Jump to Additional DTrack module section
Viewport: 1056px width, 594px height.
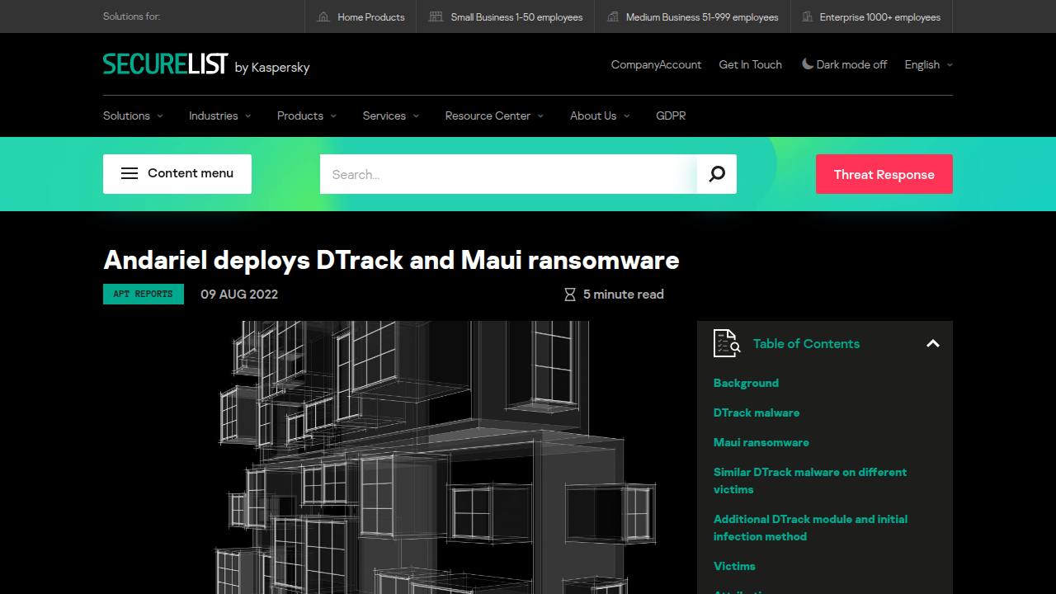(810, 527)
